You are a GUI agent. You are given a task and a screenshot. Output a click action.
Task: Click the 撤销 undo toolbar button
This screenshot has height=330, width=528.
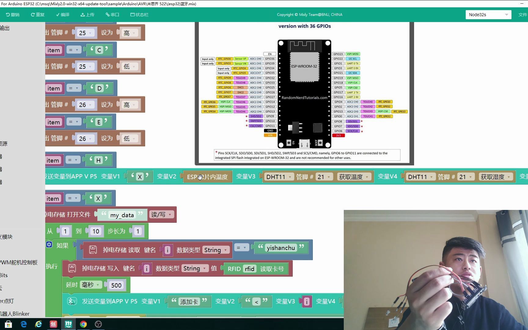(x=13, y=15)
